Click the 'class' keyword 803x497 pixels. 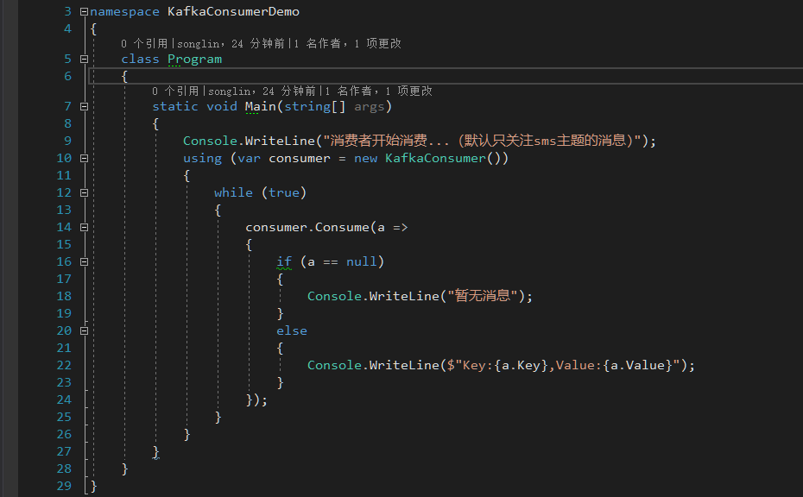click(141, 59)
